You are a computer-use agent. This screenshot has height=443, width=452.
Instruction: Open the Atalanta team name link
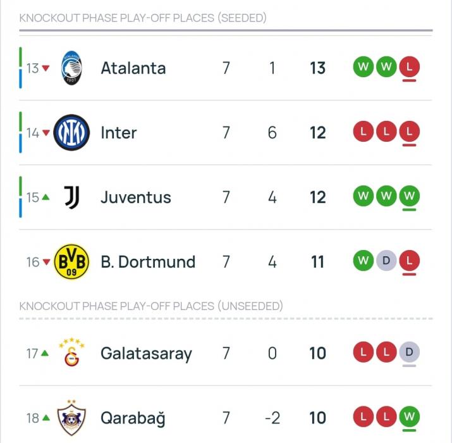[x=133, y=68]
